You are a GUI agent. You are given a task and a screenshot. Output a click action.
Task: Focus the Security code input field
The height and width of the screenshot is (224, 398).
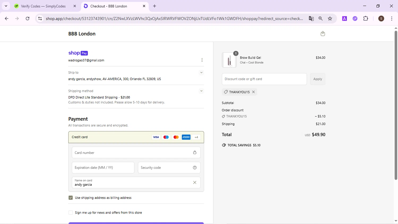pyautogui.click(x=169, y=168)
